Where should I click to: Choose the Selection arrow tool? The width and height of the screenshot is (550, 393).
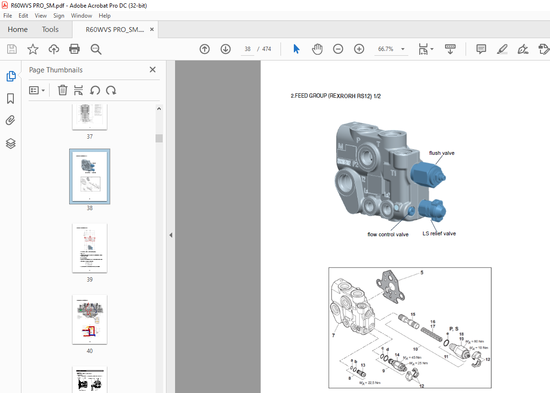pos(296,49)
